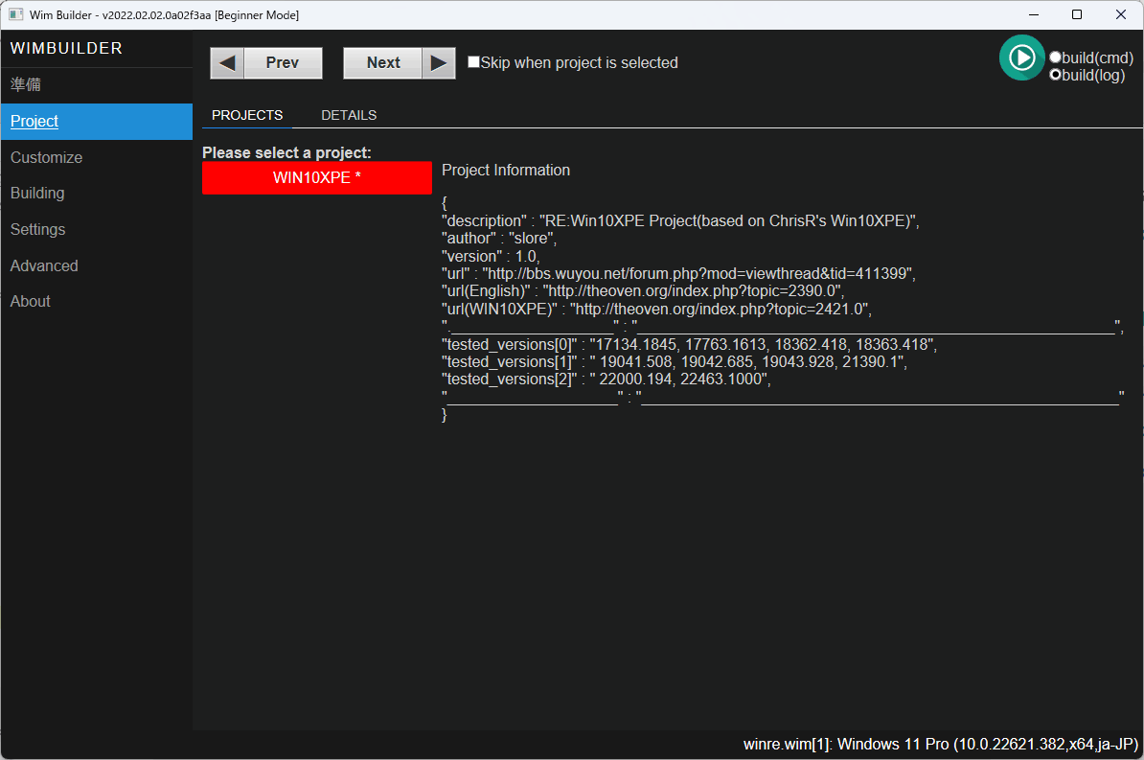
Task: Open the Customize section in sidebar
Action: tap(46, 157)
